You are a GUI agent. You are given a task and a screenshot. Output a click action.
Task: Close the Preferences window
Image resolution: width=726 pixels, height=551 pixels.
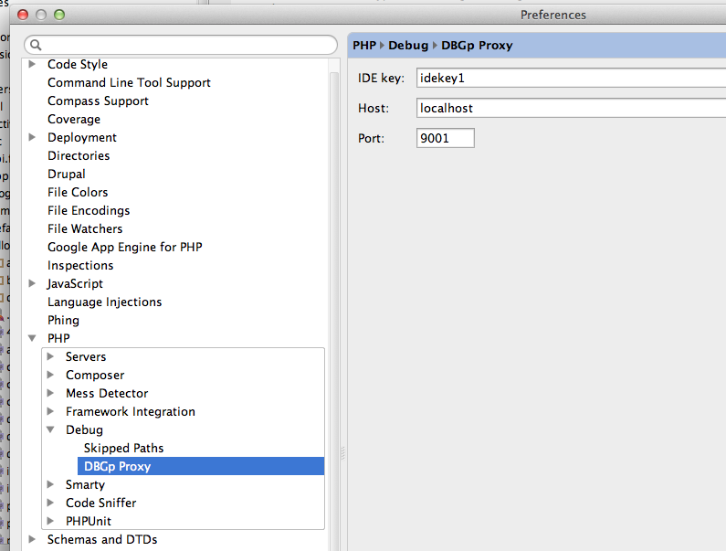point(23,15)
